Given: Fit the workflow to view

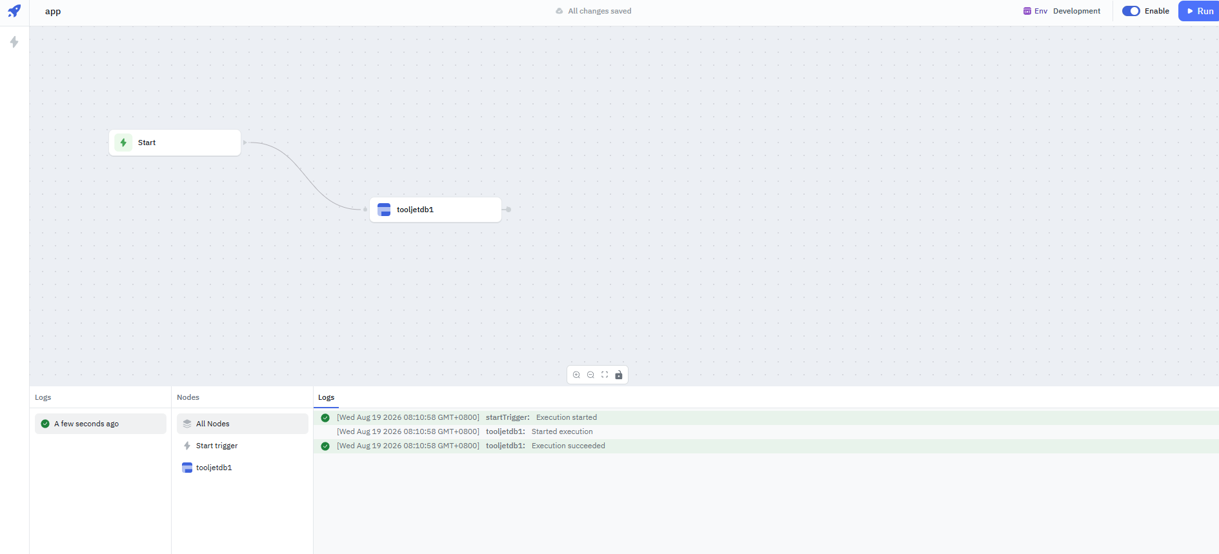Looking at the screenshot, I should point(605,375).
